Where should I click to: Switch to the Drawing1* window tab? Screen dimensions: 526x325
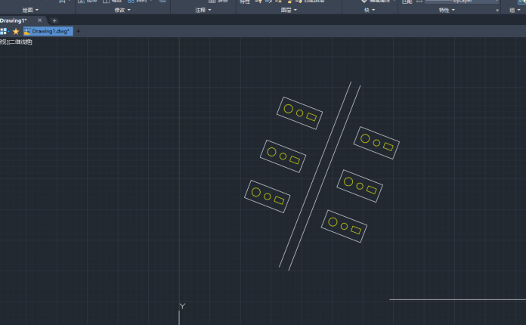[x=15, y=20]
